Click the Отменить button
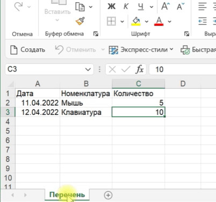216x202 pixels. click(75, 49)
